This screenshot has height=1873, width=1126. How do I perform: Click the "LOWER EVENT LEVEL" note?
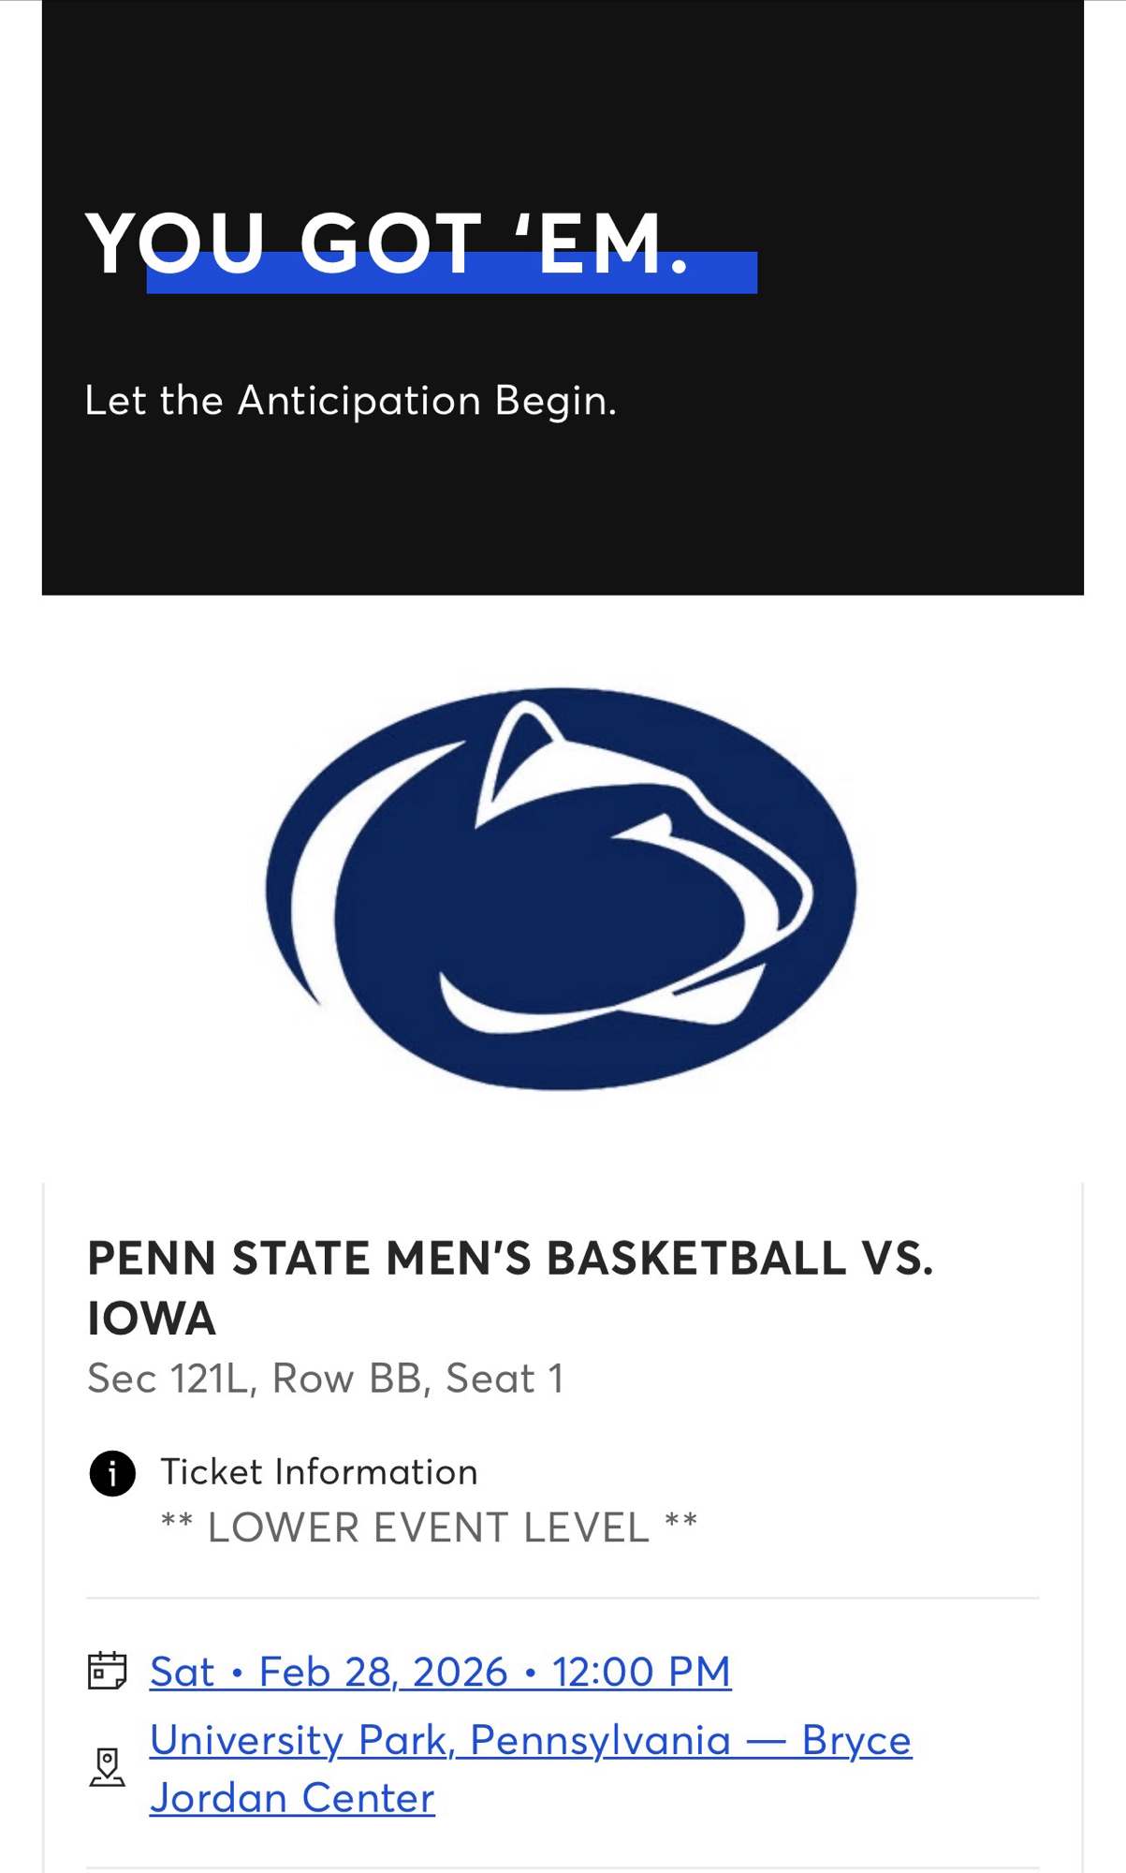[429, 1527]
